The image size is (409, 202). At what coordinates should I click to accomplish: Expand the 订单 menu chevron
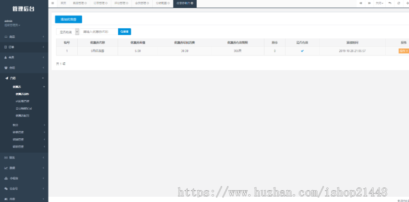point(44,47)
